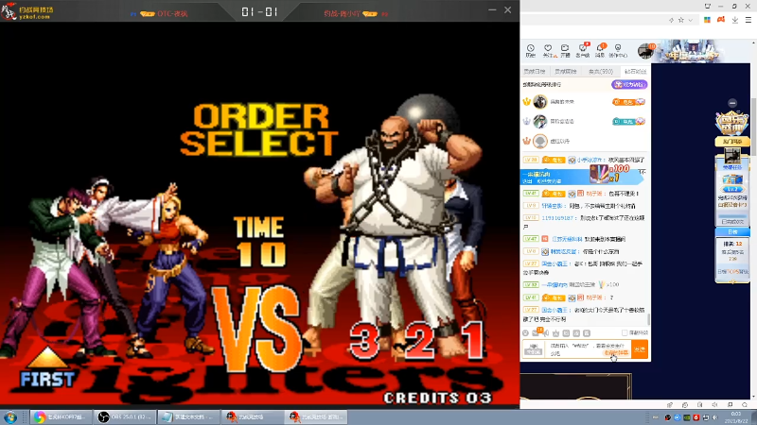Open the client download icon with red badge
This screenshot has height=425, width=757.
pos(583,50)
